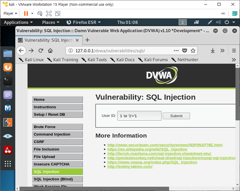Open the Places menu
The height and width of the screenshot is (191, 240).
point(51,22)
